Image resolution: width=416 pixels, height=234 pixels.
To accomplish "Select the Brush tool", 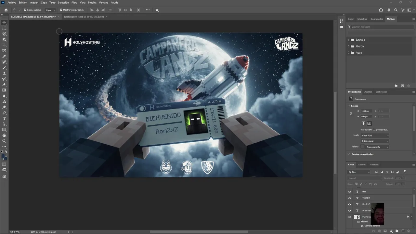I will pos(4,68).
